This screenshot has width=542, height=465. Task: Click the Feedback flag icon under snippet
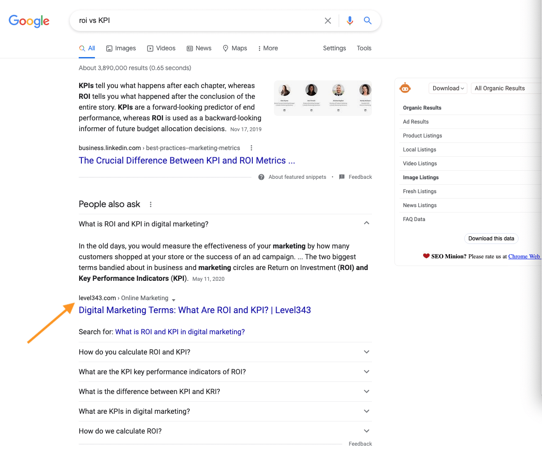click(342, 177)
